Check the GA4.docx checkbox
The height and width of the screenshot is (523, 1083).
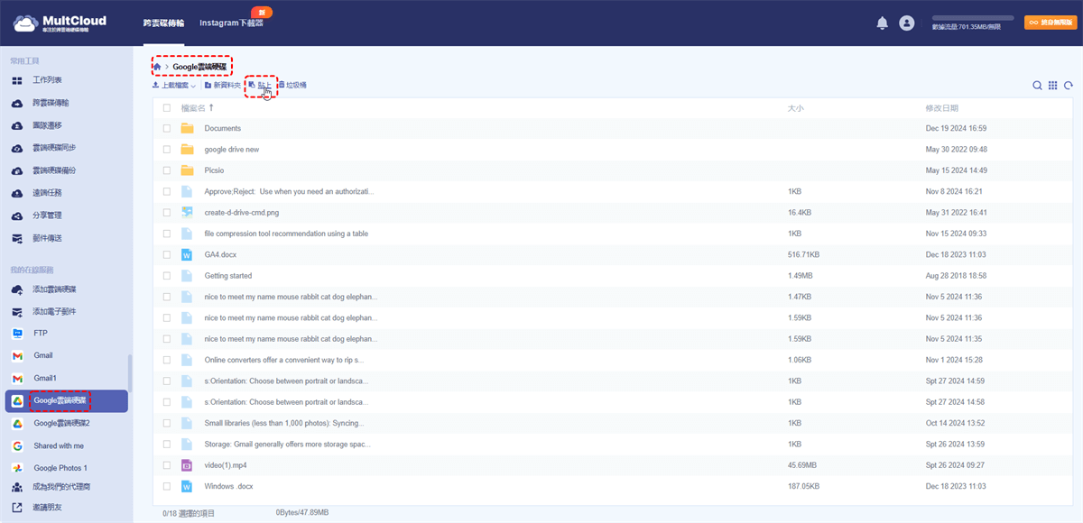pos(167,255)
